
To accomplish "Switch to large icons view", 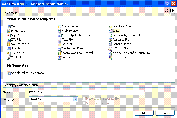I will coord(166,11).
